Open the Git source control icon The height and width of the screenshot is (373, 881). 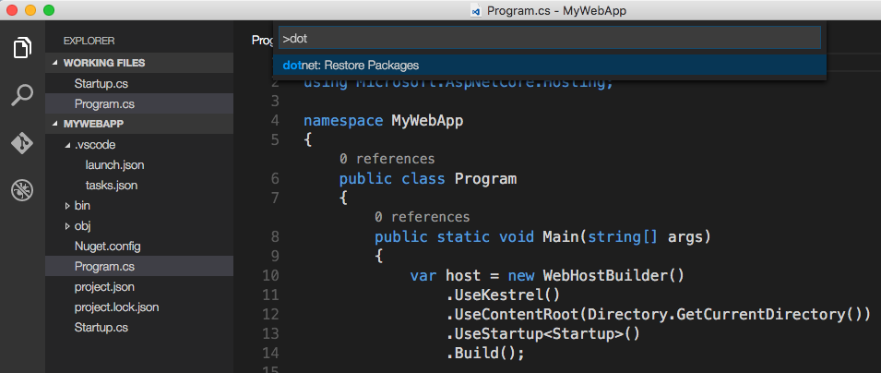[22, 143]
